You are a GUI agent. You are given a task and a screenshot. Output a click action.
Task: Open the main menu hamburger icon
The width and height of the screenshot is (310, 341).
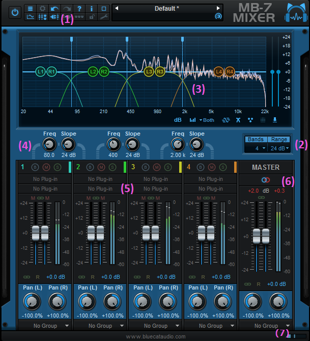pyautogui.click(x=30, y=9)
